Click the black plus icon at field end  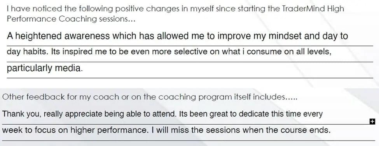(372, 122)
